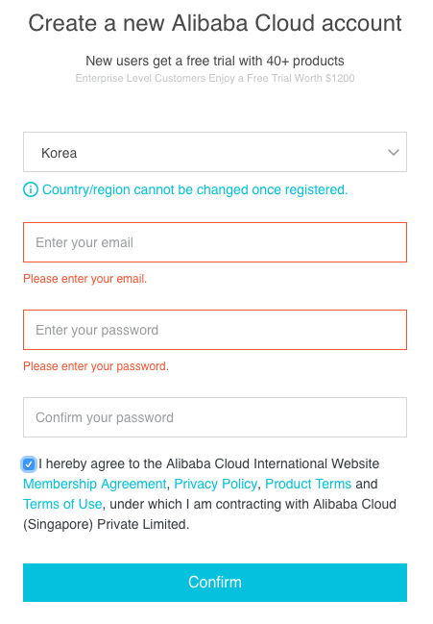Image resolution: width=433 pixels, height=624 pixels.
Task: Click the Create a new Alibaba Cloud account heading
Action: [215, 23]
